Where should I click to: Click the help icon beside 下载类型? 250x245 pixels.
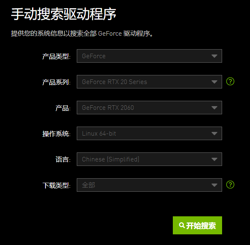[230, 185]
